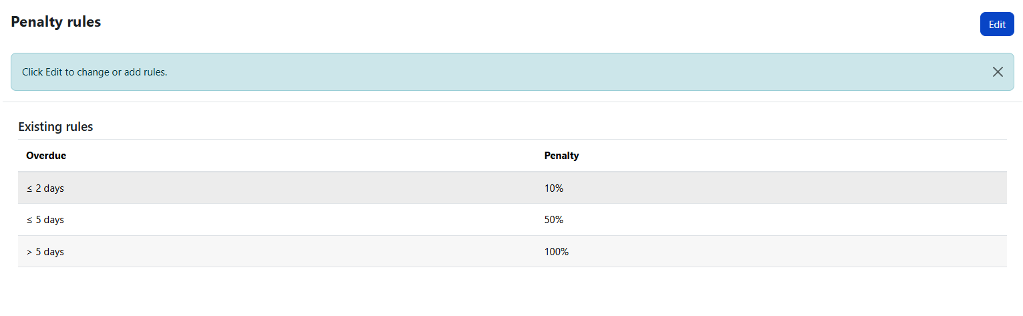
Task: Click the 10% penalty value
Action: [x=554, y=188]
